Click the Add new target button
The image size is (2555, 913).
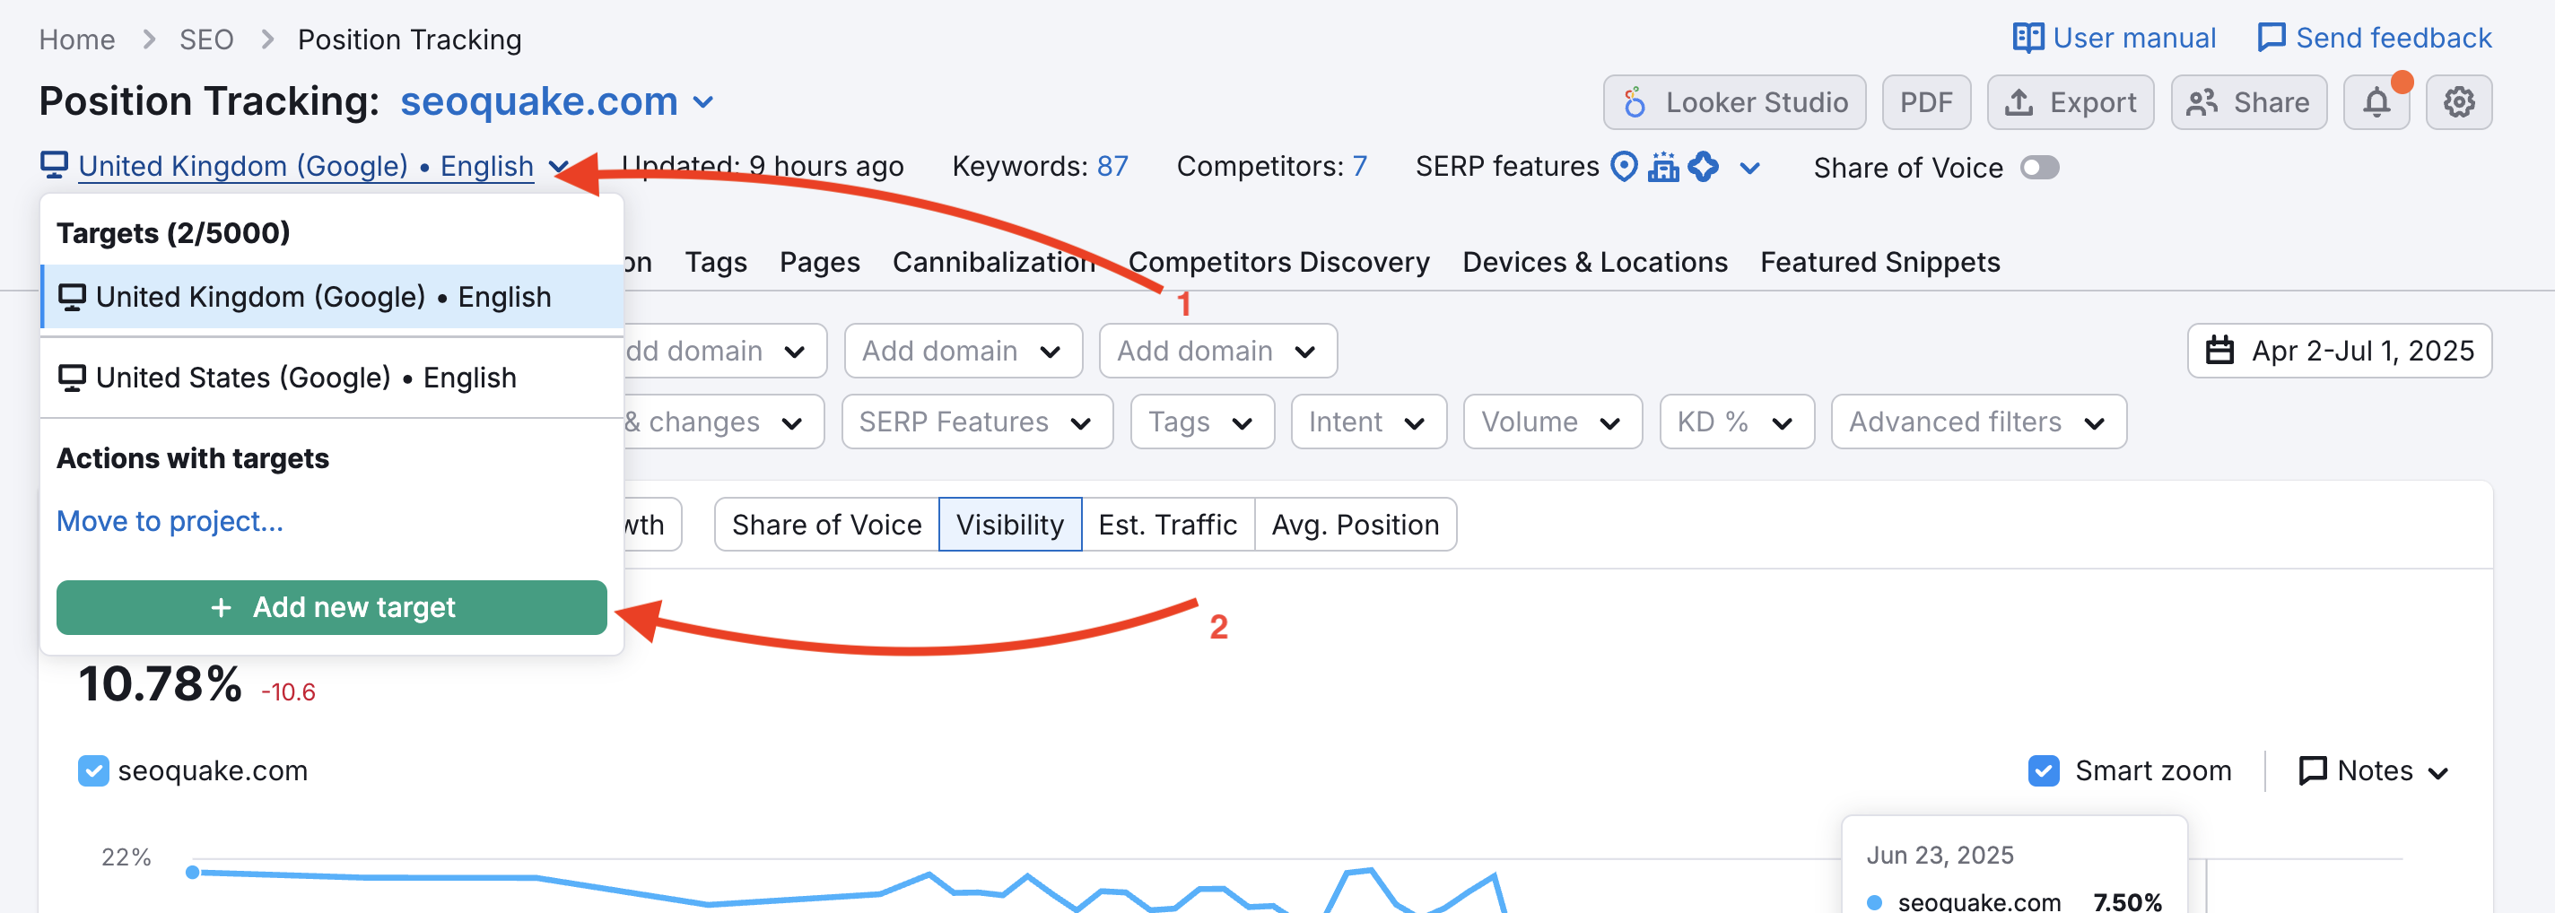tap(331, 606)
